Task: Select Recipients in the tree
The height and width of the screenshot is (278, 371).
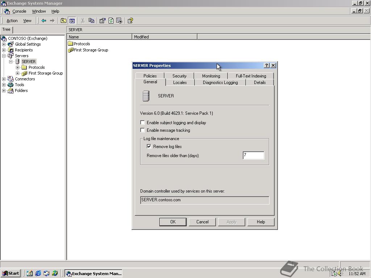Action: (x=24, y=50)
